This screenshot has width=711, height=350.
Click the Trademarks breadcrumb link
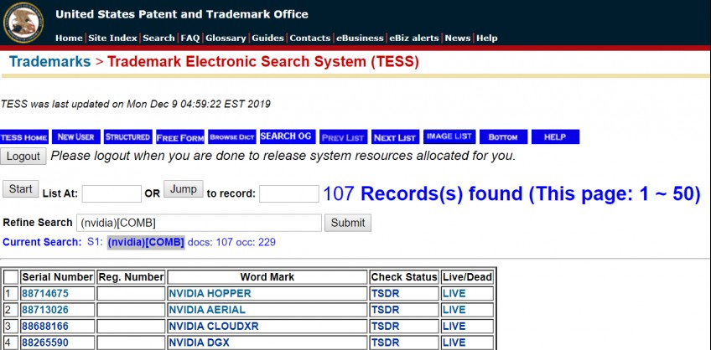(x=49, y=62)
